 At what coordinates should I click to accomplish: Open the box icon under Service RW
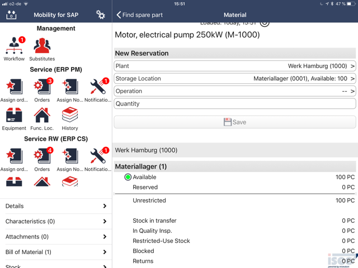(14, 181)
